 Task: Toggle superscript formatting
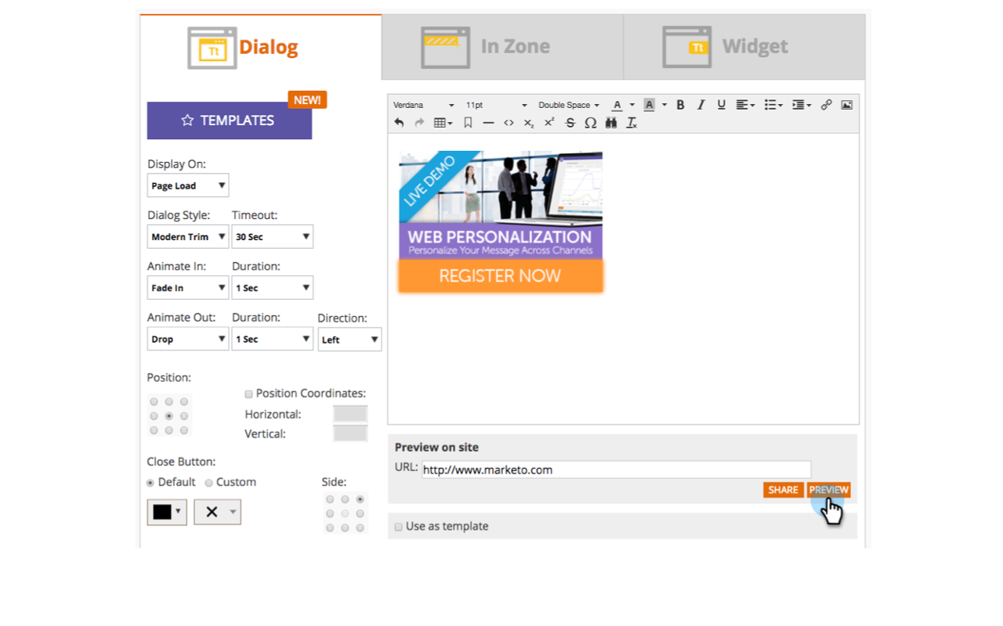point(549,123)
